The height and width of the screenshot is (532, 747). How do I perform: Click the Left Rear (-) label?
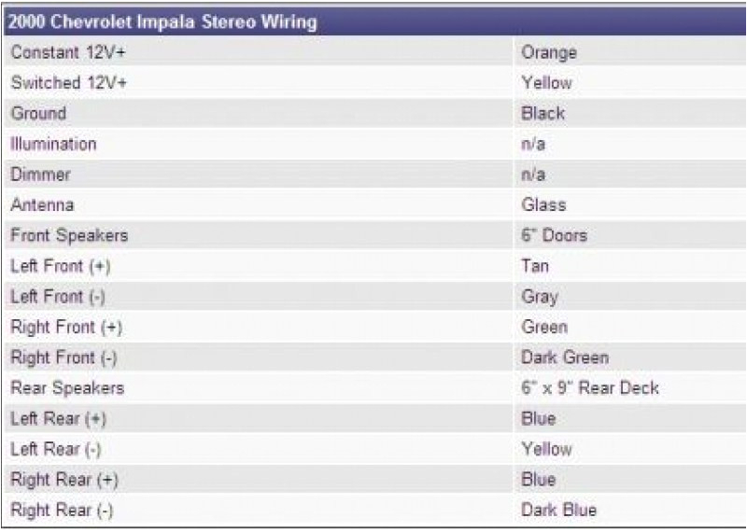click(x=57, y=449)
